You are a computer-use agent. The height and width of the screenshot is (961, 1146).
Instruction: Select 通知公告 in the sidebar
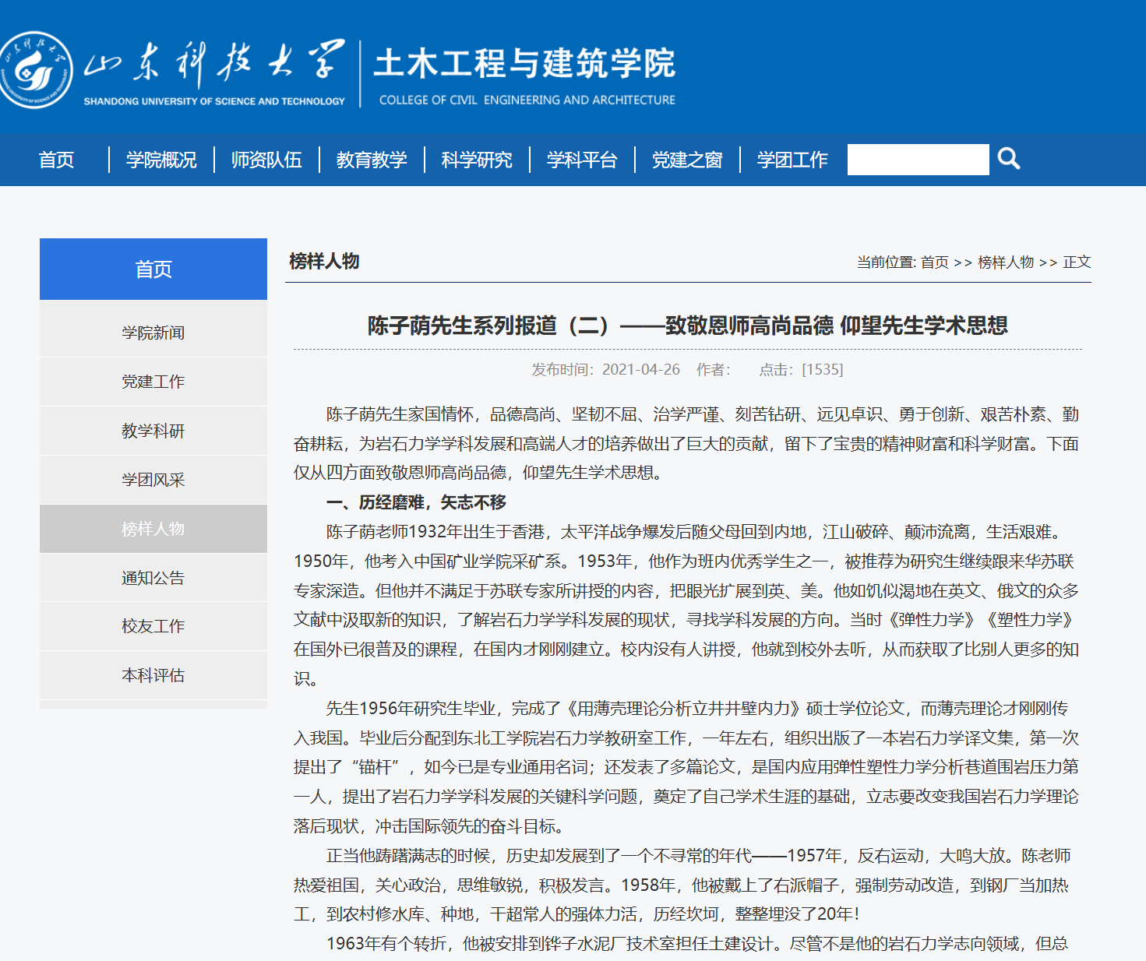[153, 578]
